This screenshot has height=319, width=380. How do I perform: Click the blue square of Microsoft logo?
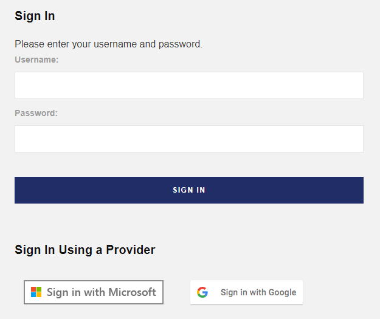click(x=33, y=295)
